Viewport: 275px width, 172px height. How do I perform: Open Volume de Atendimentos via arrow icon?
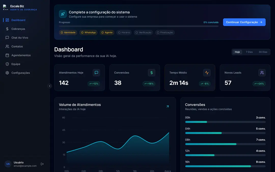pos(168,106)
